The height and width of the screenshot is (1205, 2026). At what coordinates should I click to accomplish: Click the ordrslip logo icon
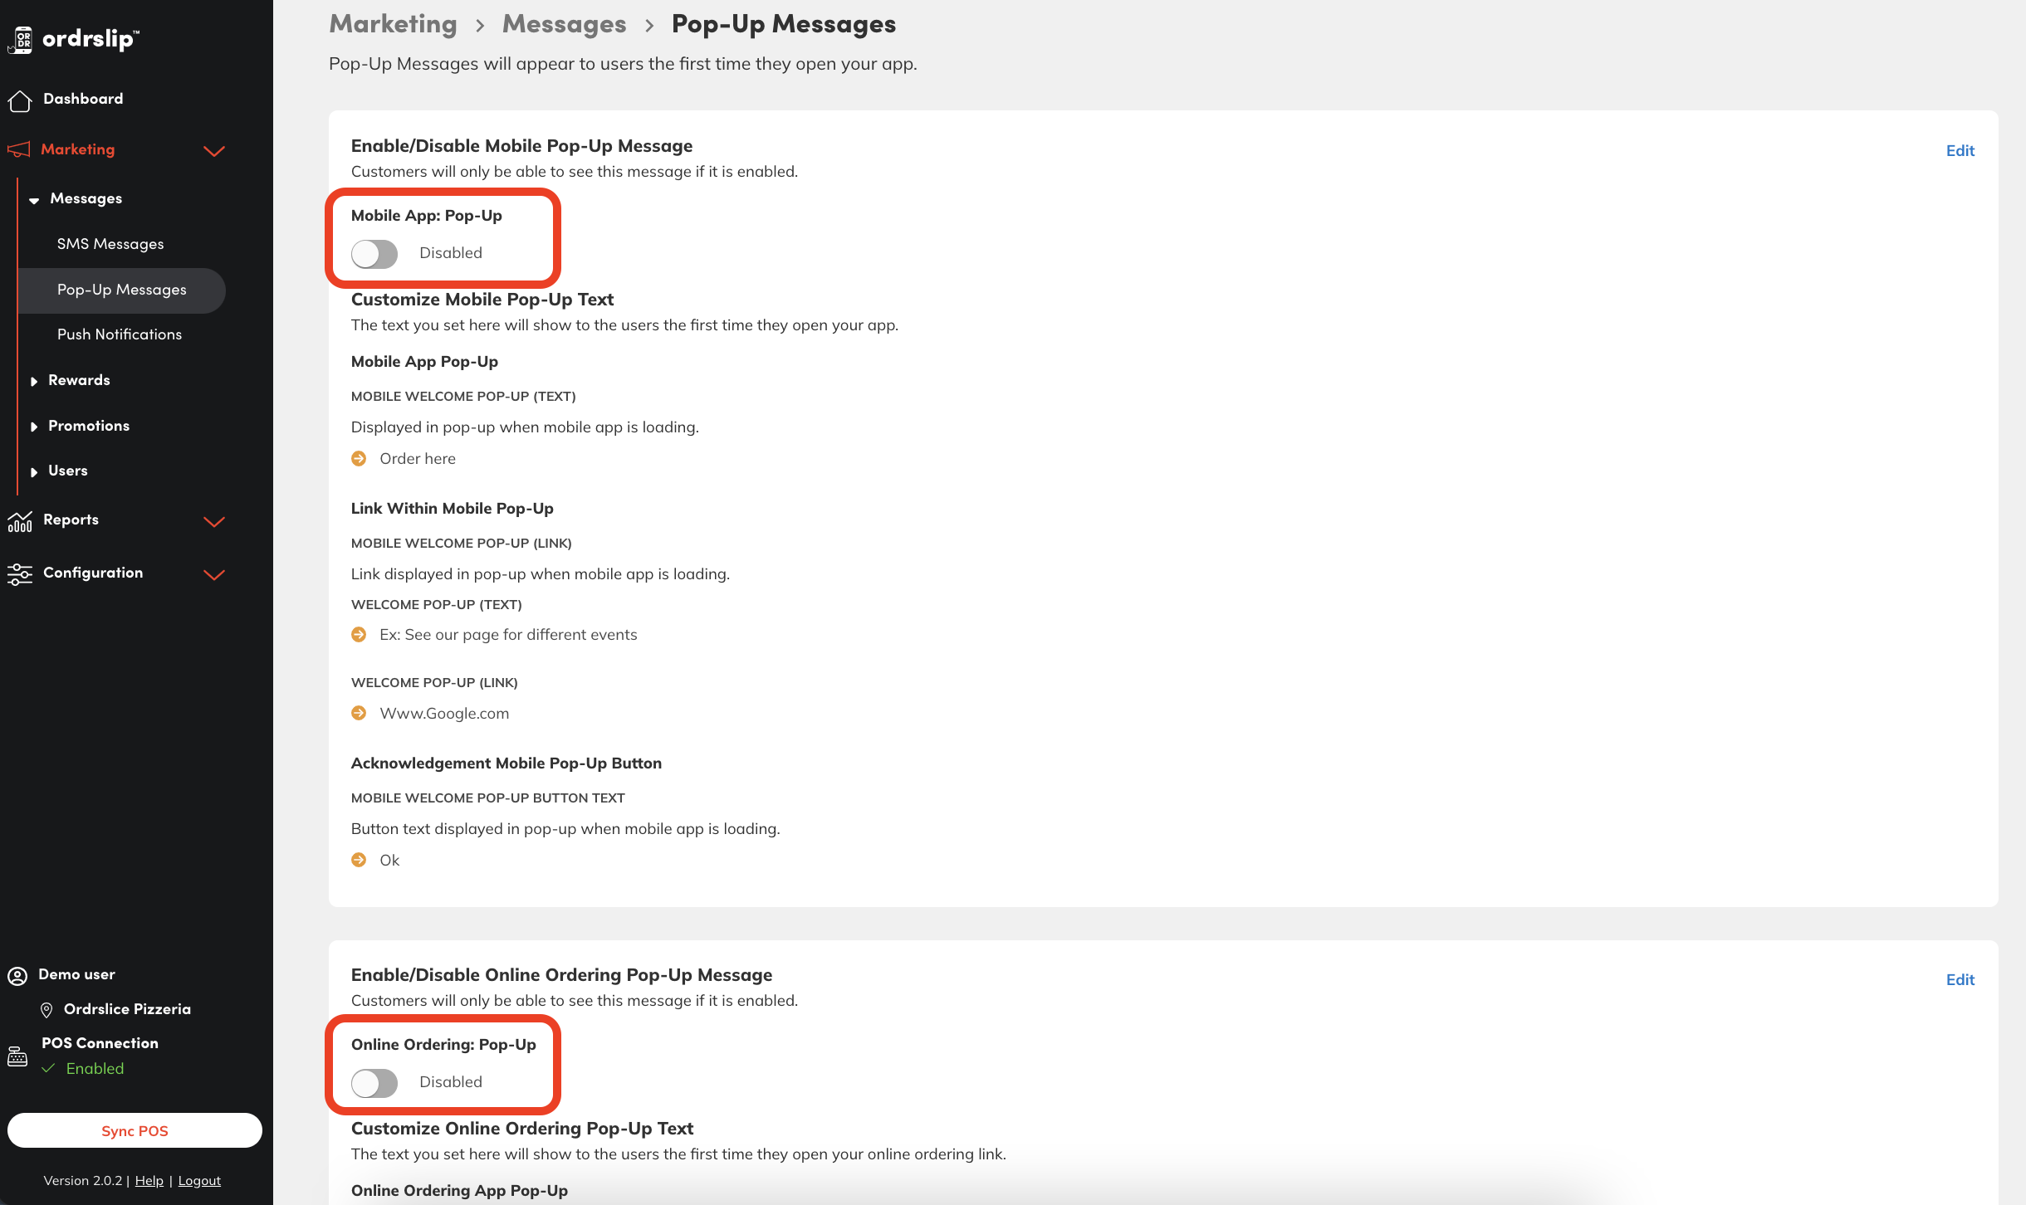tap(21, 40)
